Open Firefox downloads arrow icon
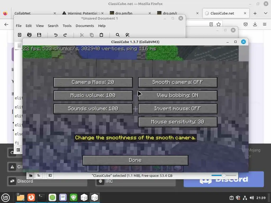Screen dimensions: 271x203 coord(255,24)
